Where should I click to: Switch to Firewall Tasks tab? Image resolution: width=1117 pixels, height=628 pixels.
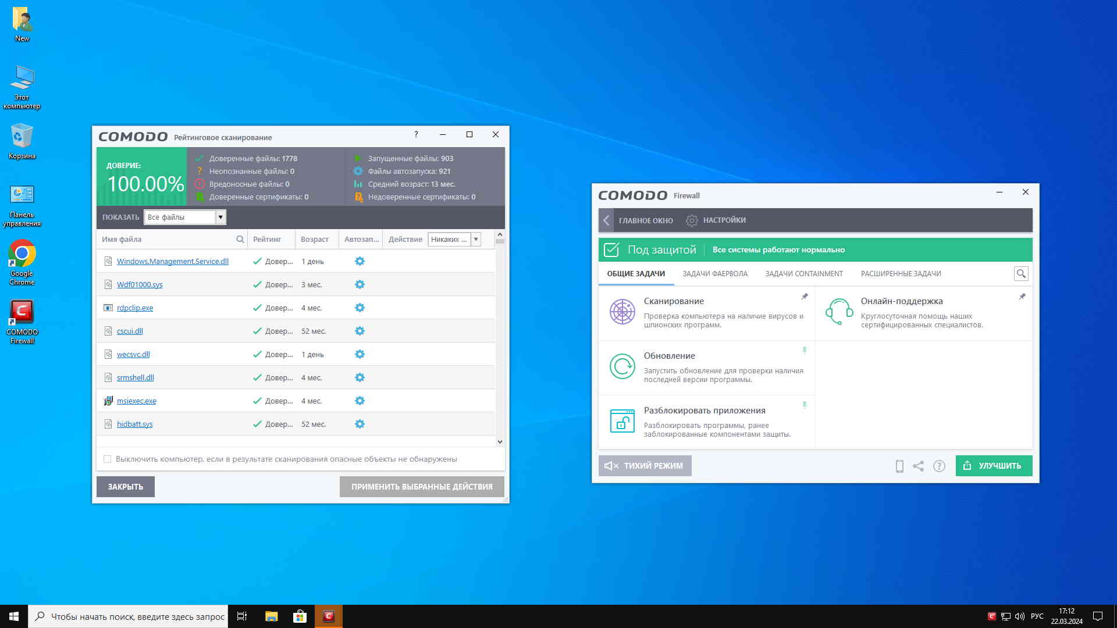tap(715, 274)
